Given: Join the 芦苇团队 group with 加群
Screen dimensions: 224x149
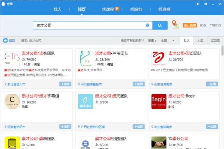Looking at the screenshot, I should [x=139, y=84].
